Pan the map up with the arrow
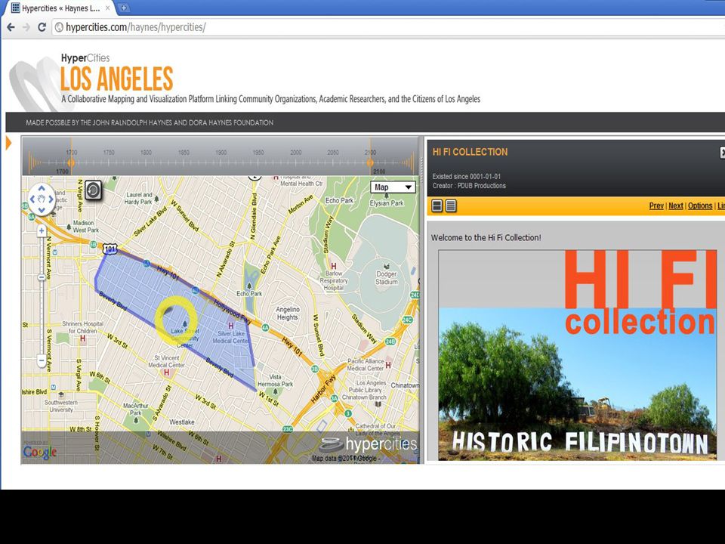This screenshot has width=725, height=544. click(42, 188)
